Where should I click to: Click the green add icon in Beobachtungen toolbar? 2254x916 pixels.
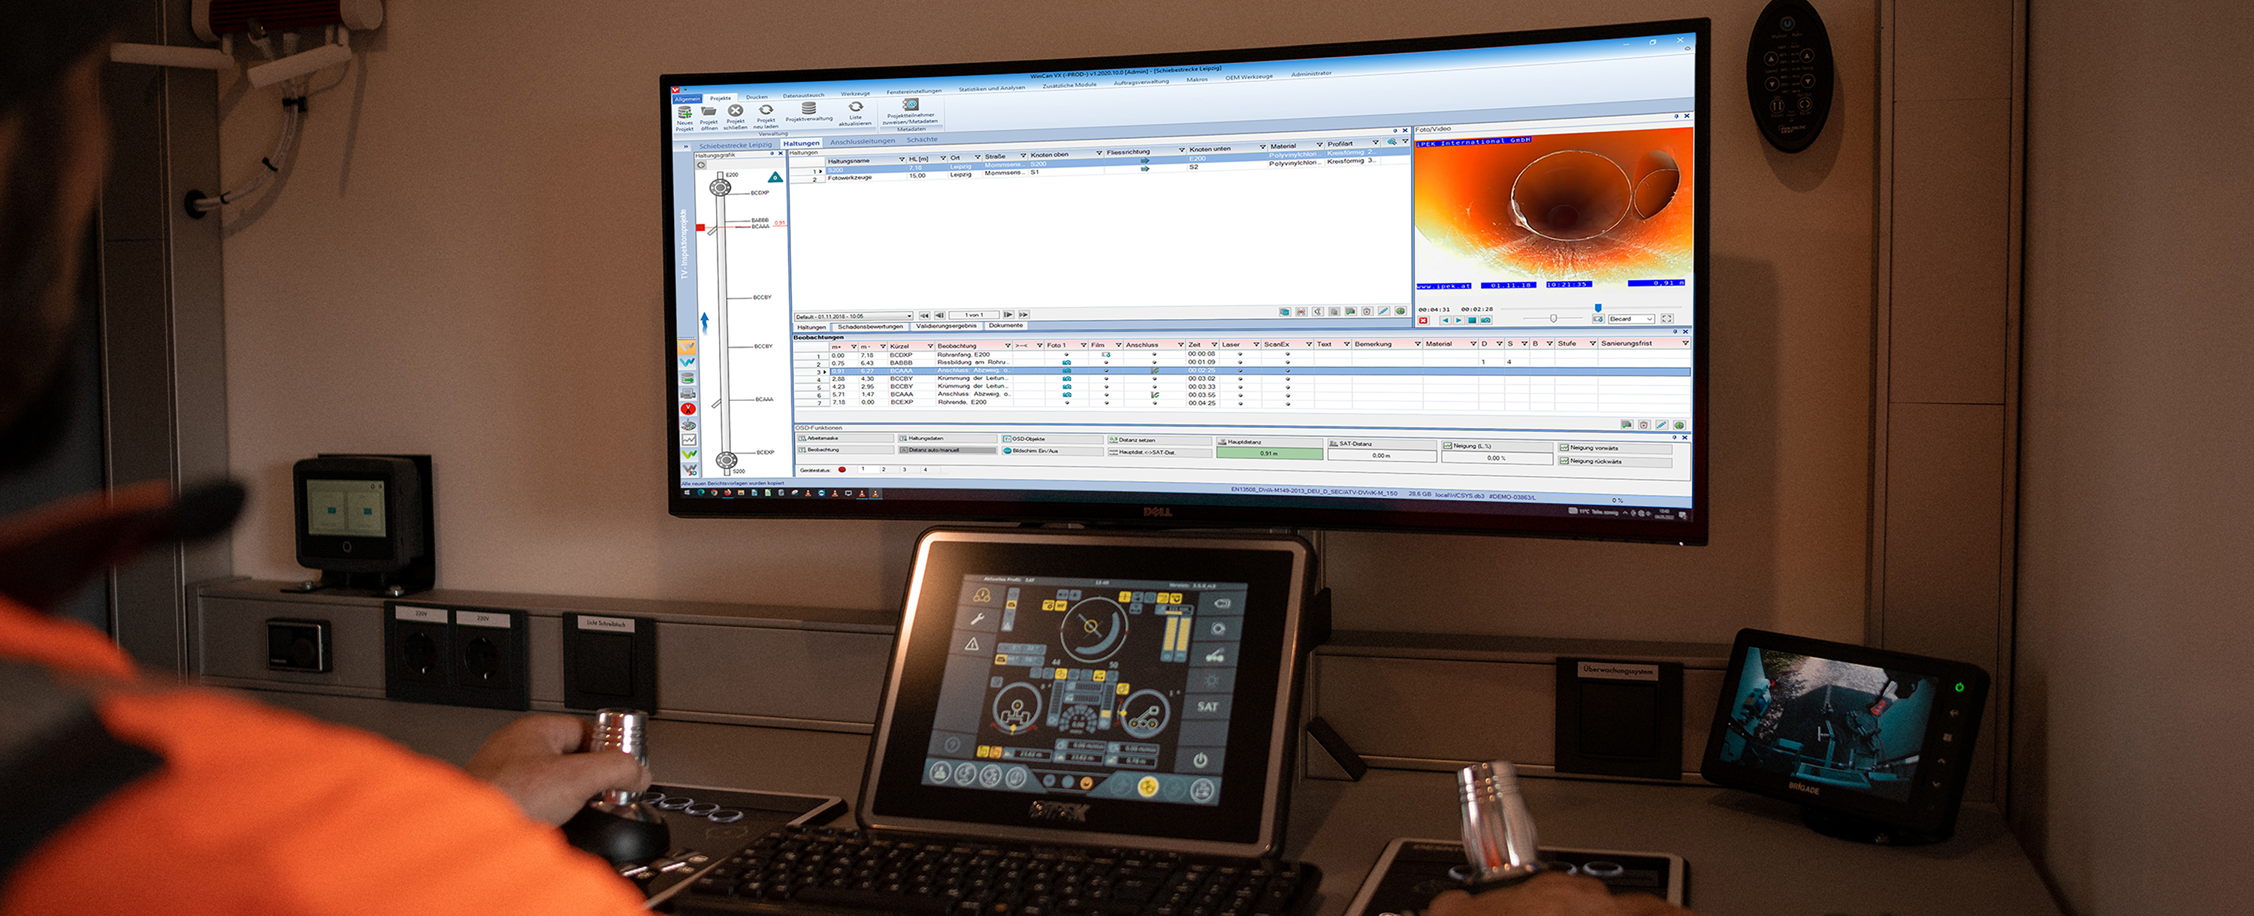(x=1679, y=425)
